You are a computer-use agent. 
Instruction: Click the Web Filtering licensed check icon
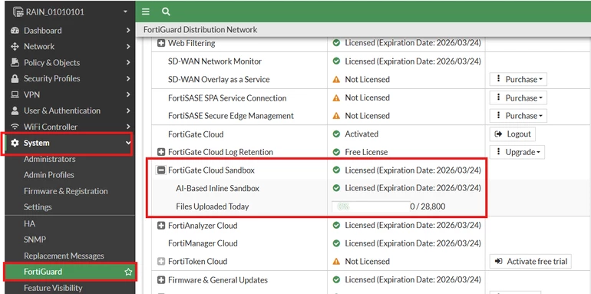tap(337, 43)
